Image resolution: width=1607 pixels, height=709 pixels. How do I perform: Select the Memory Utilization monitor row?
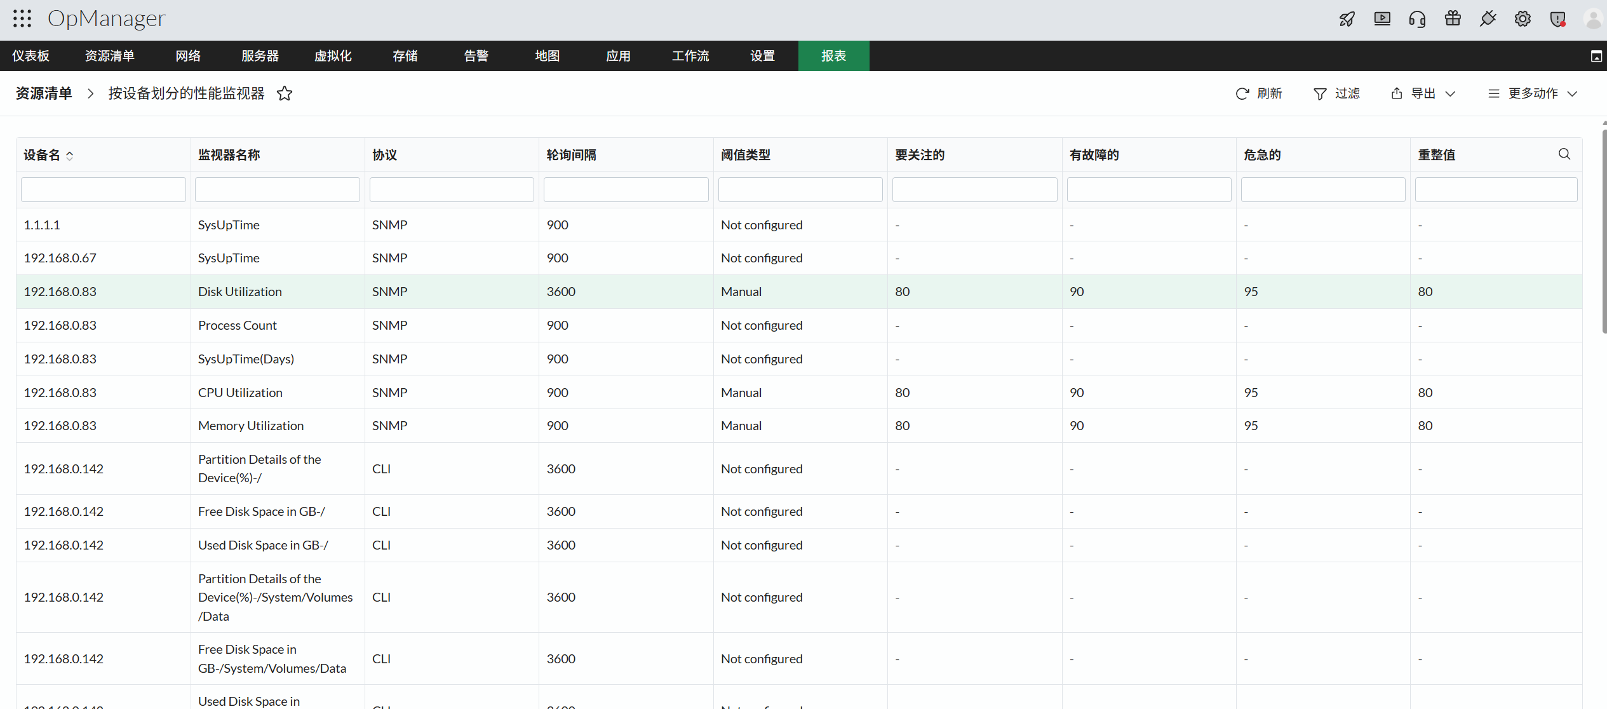click(x=799, y=426)
